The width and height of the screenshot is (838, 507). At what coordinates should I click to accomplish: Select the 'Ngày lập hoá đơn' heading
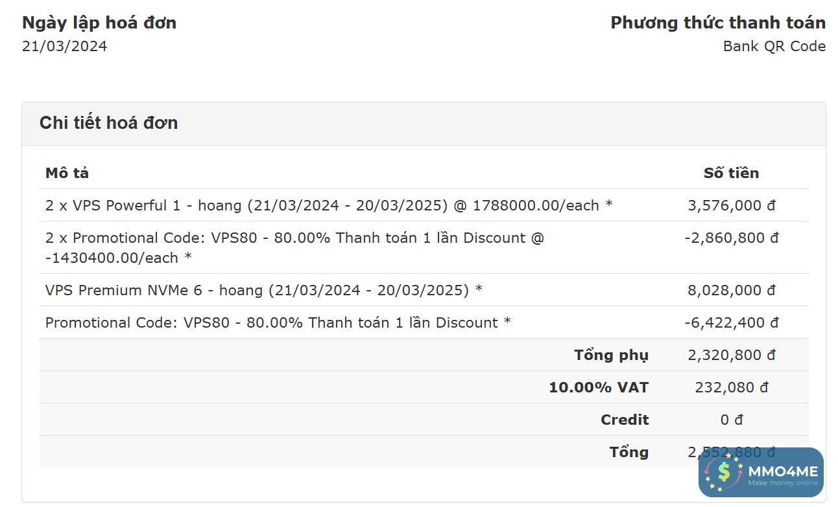(99, 23)
